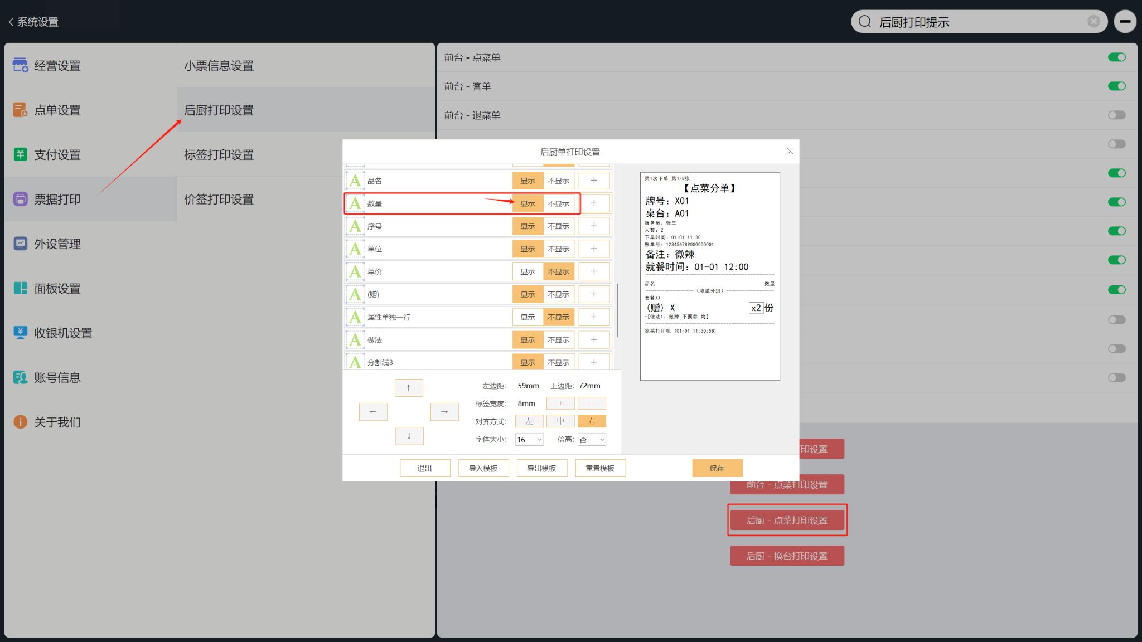Move label down with down arrow
Viewport: 1142px width, 642px height.
pos(409,436)
